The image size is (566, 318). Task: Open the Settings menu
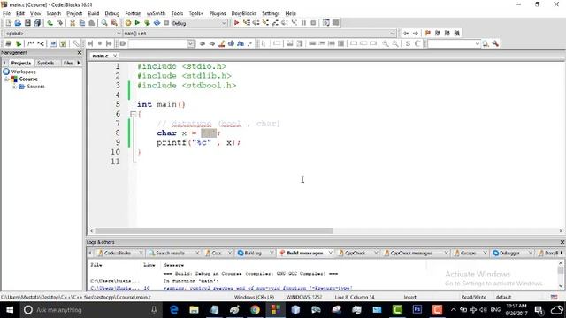[271, 13]
